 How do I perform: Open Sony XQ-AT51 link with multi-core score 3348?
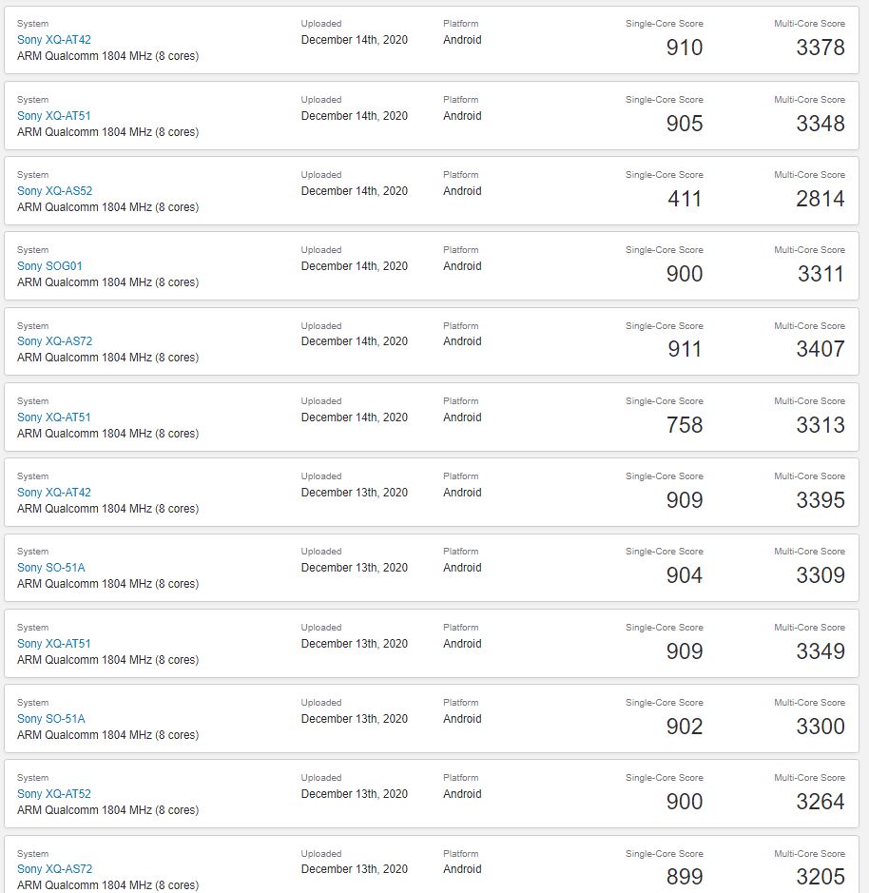pyautogui.click(x=54, y=116)
